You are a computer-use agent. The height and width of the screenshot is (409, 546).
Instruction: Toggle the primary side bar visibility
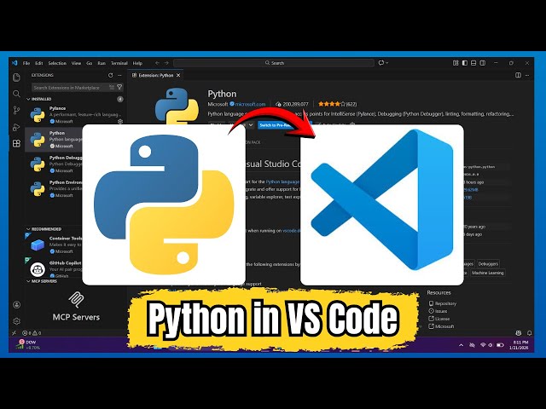point(464,63)
